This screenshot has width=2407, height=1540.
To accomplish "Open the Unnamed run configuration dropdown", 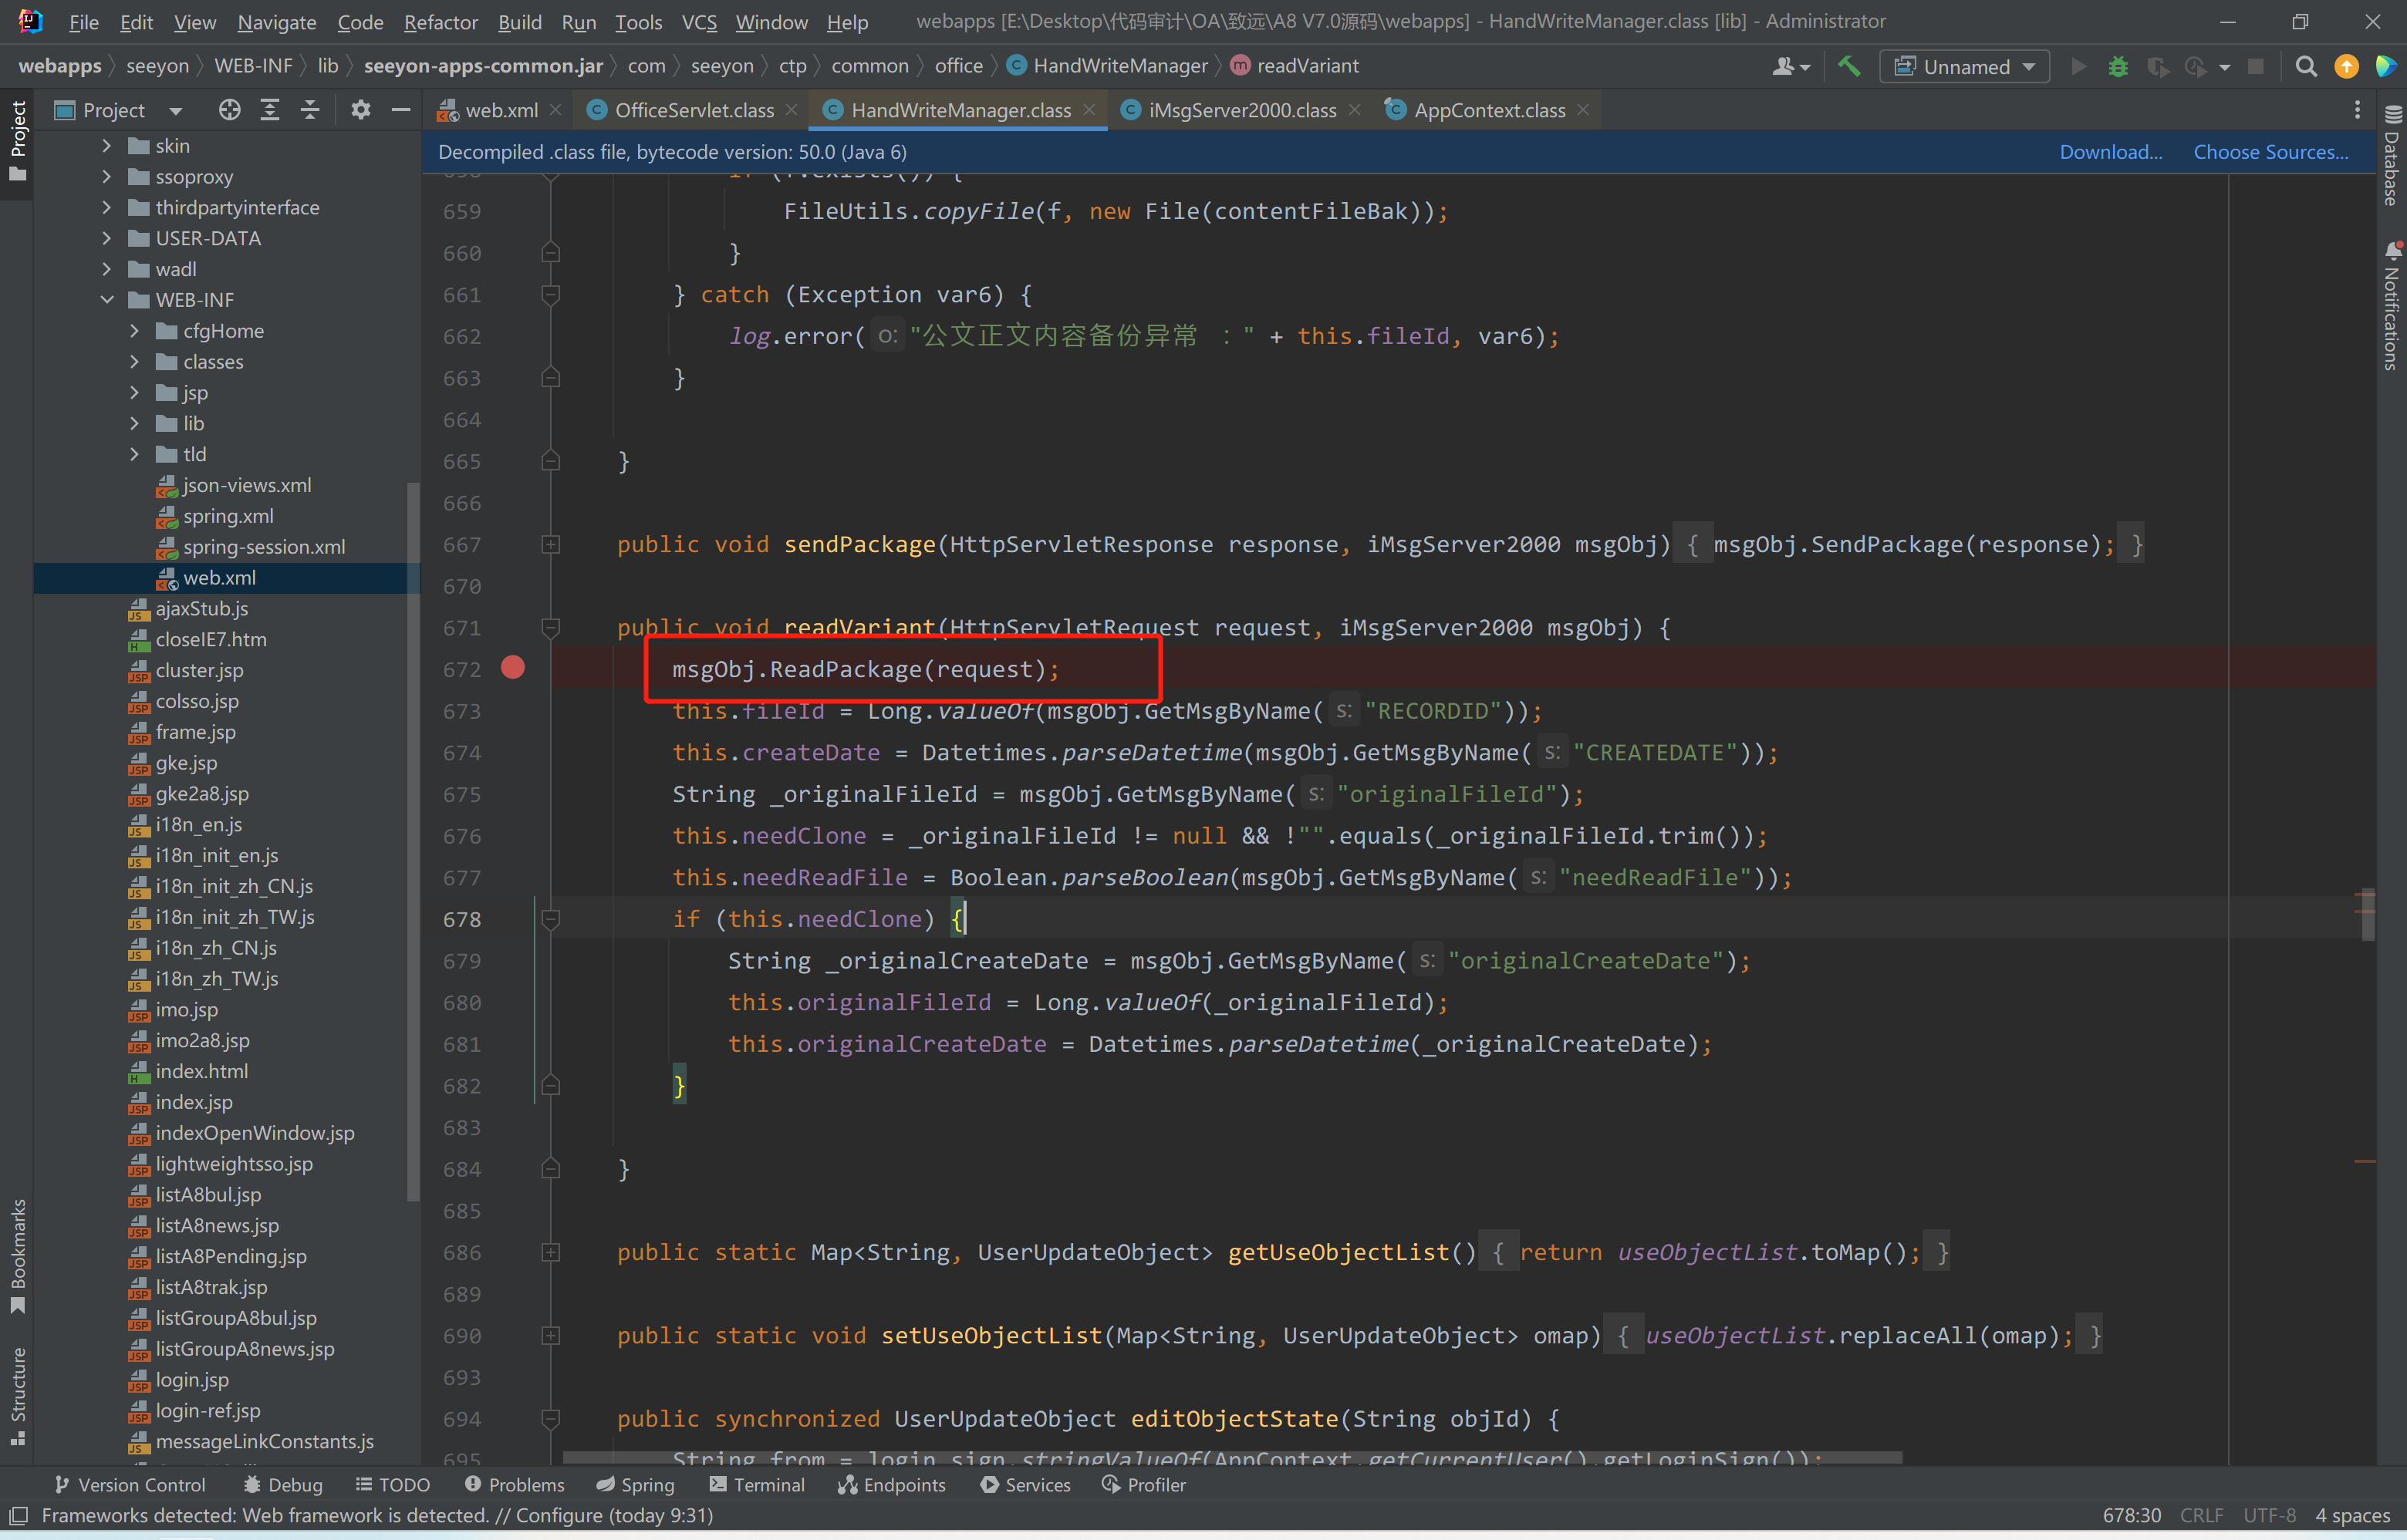I will [x=1966, y=67].
